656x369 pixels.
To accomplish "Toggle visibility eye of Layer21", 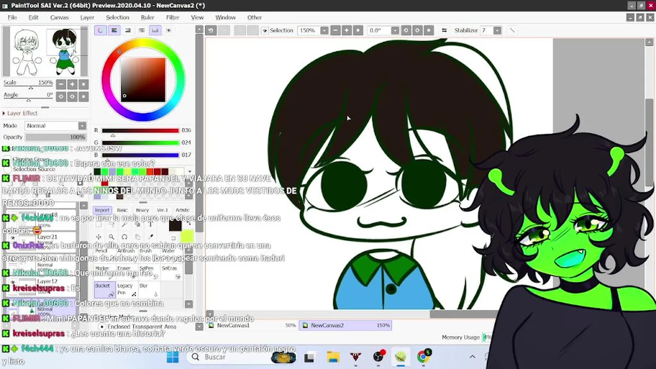I will [13, 238].
